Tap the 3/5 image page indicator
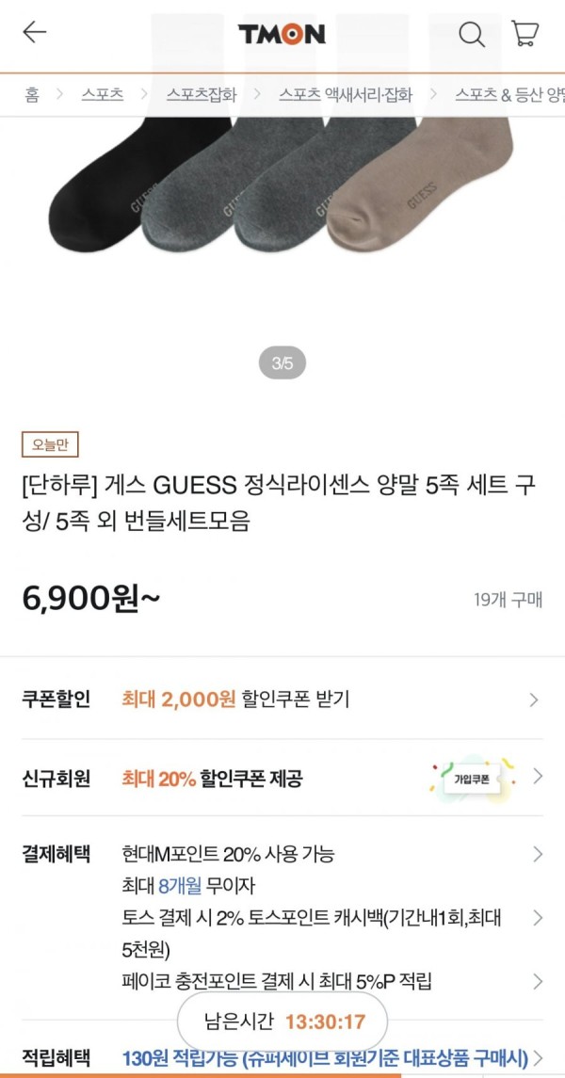 282,363
